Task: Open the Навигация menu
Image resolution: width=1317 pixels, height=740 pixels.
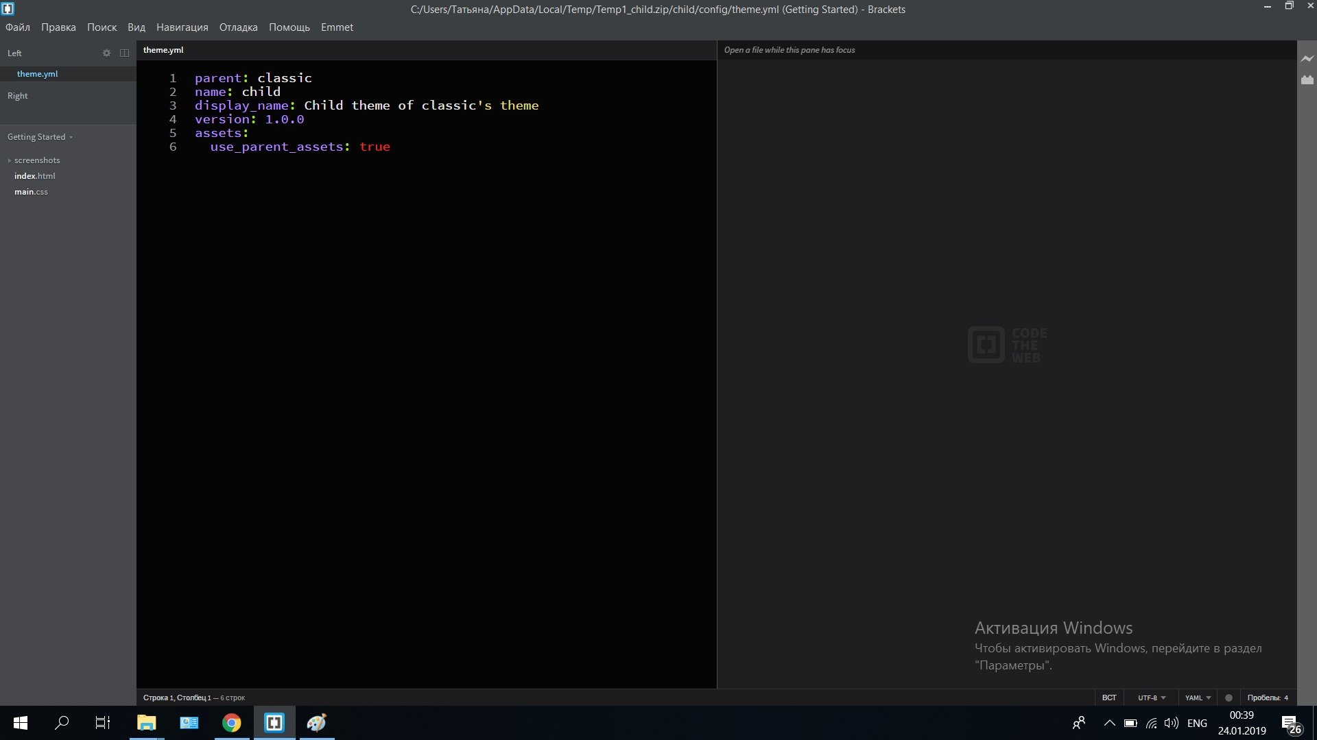Action: (x=182, y=27)
